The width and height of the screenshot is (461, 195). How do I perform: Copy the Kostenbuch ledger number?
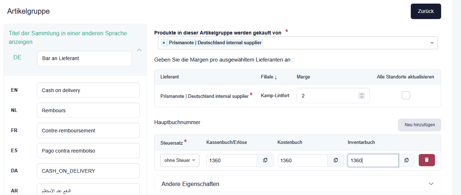pos(336,160)
